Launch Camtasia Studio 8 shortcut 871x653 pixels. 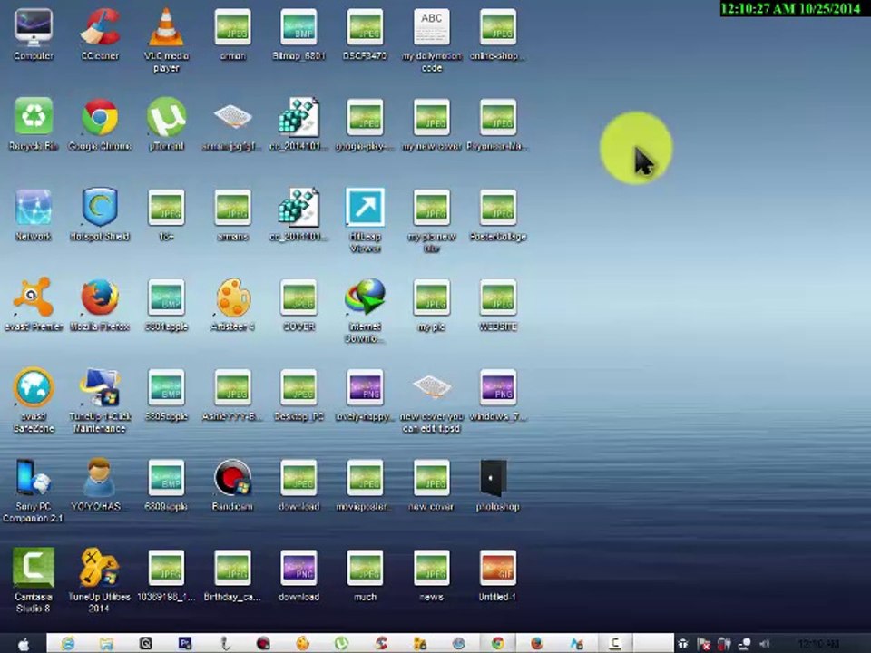click(34, 580)
